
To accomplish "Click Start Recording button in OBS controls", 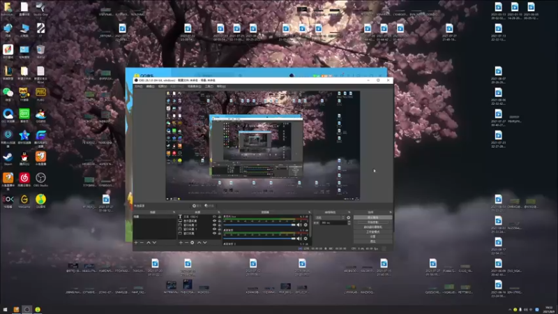I will (x=373, y=222).
